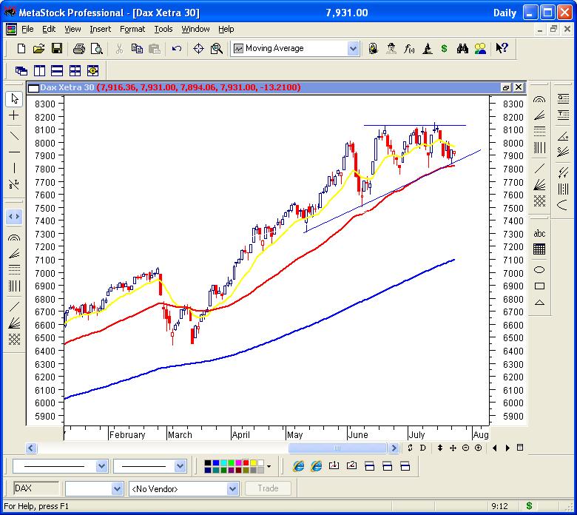Print the chart with printer icon
The height and width of the screenshot is (515, 577).
(78, 48)
